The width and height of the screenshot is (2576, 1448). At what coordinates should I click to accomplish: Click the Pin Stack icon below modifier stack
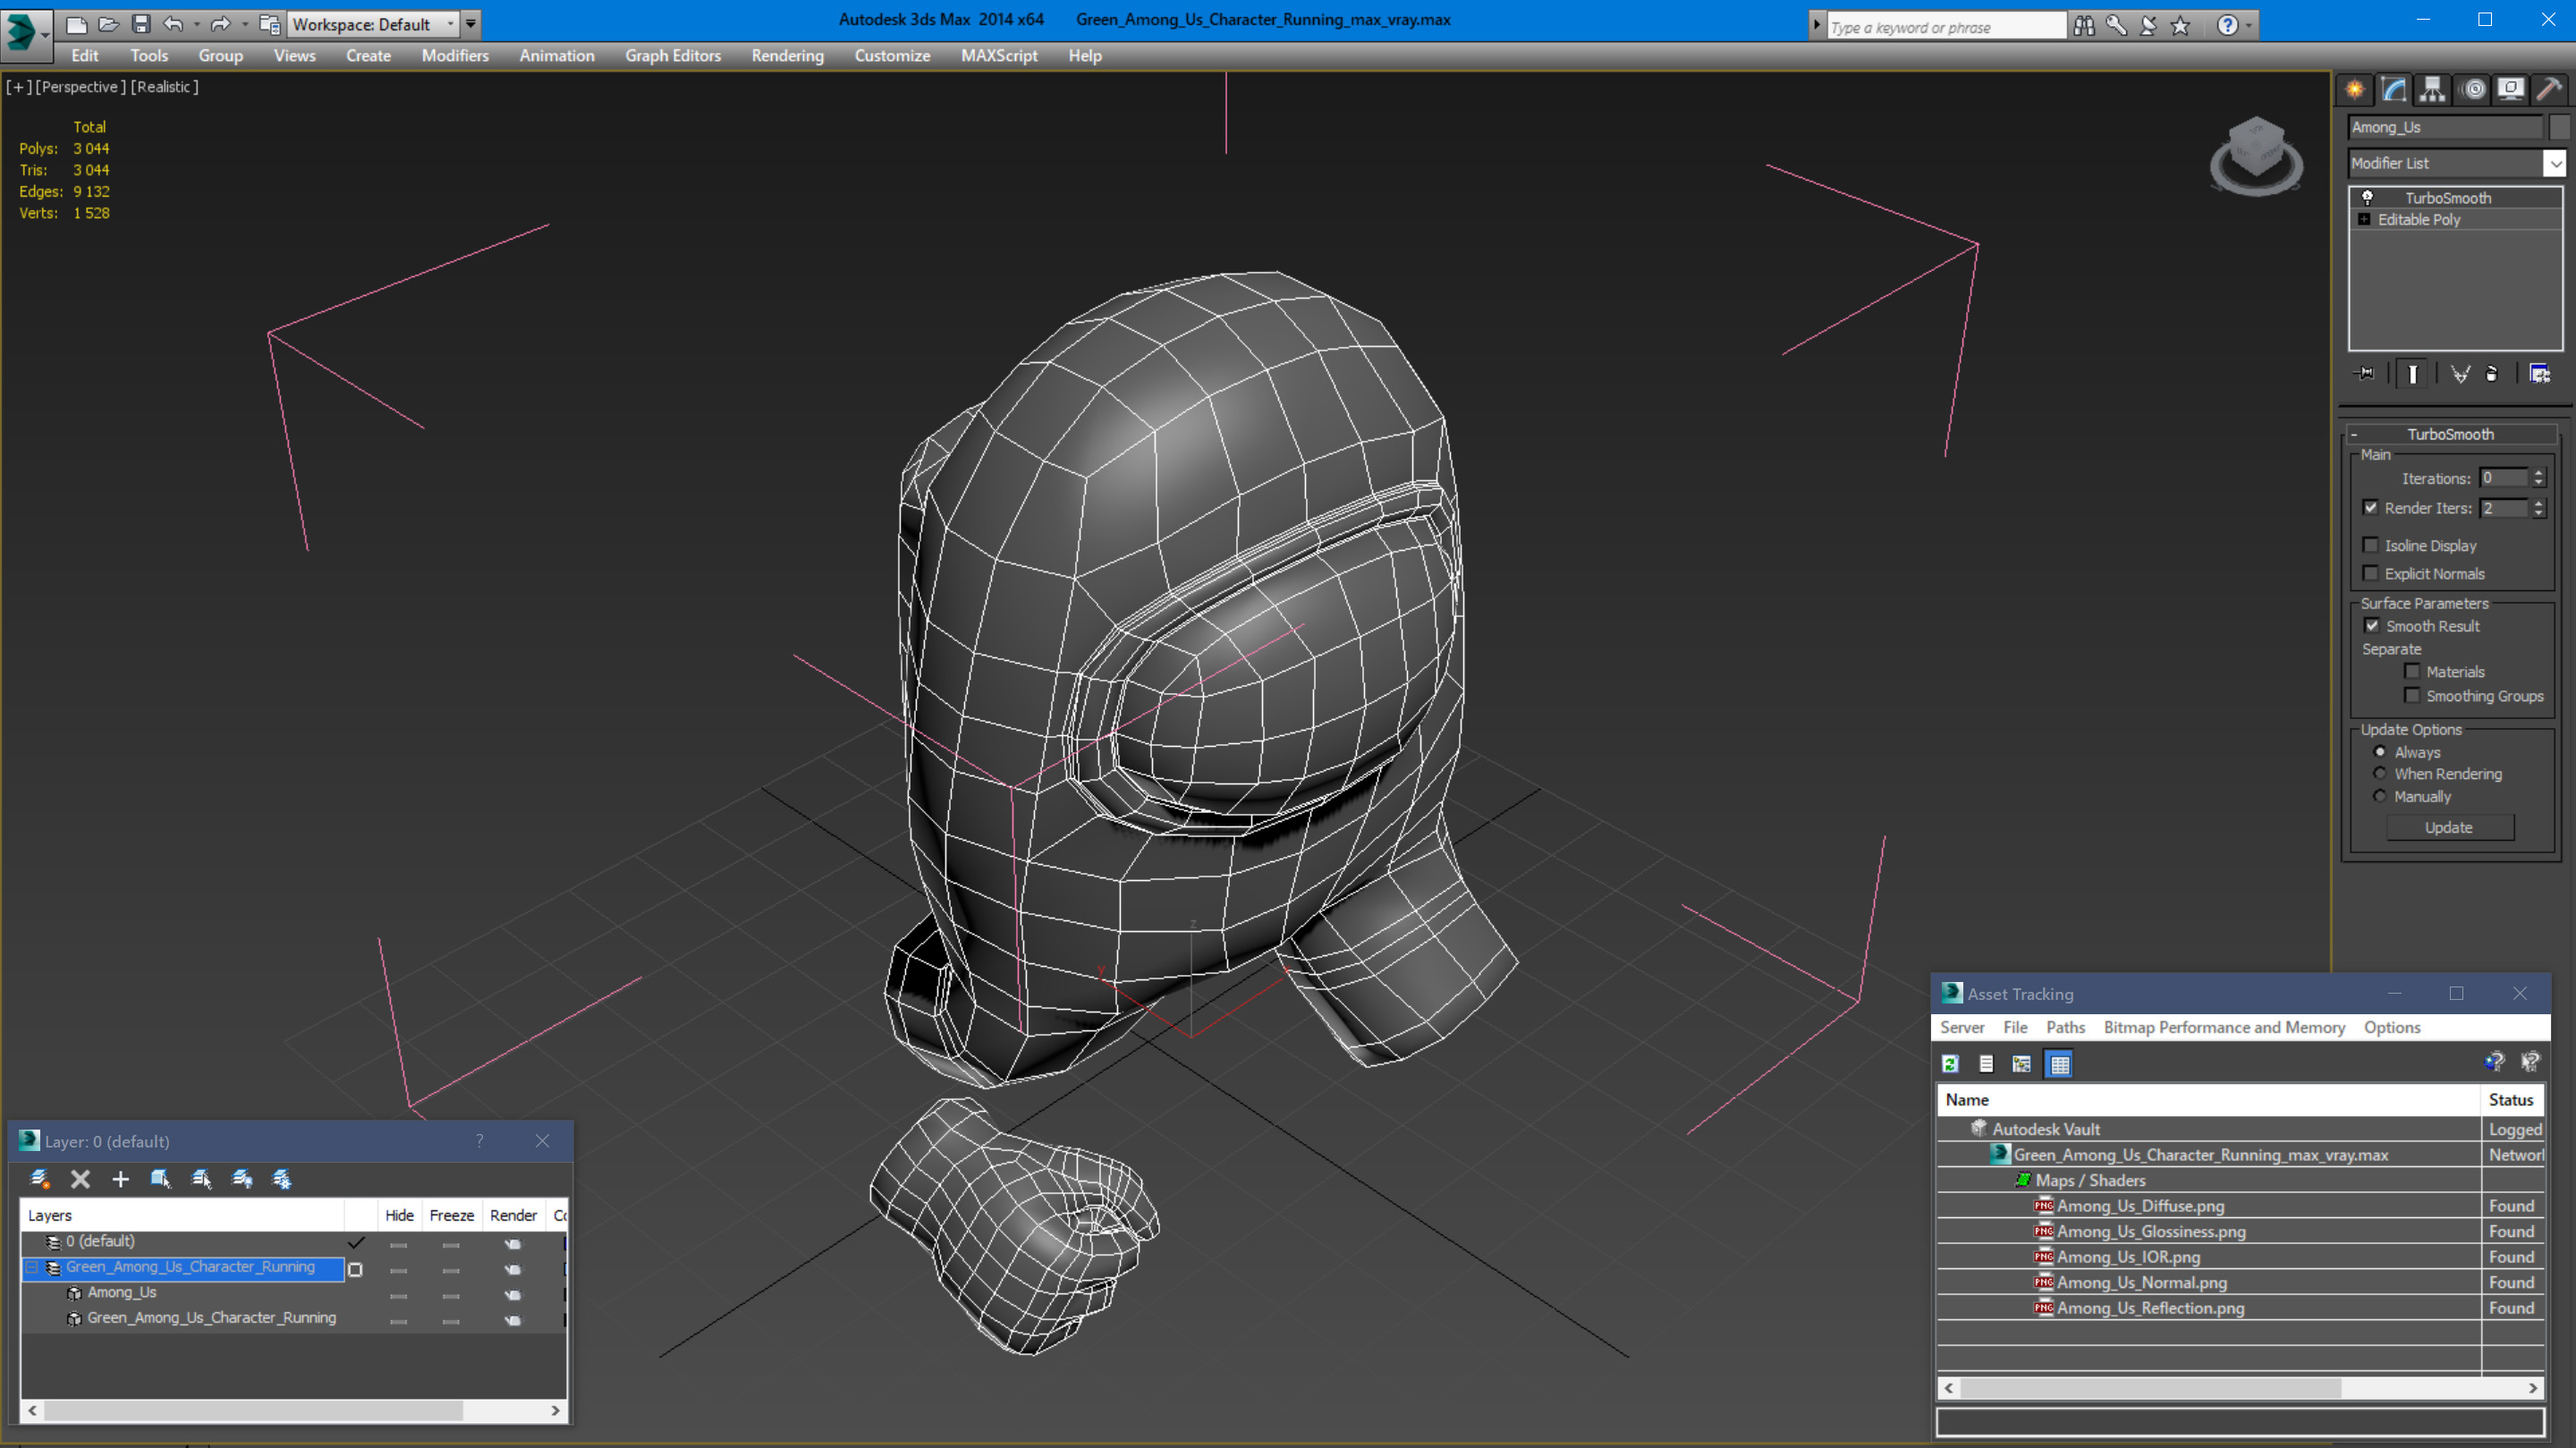click(2366, 374)
